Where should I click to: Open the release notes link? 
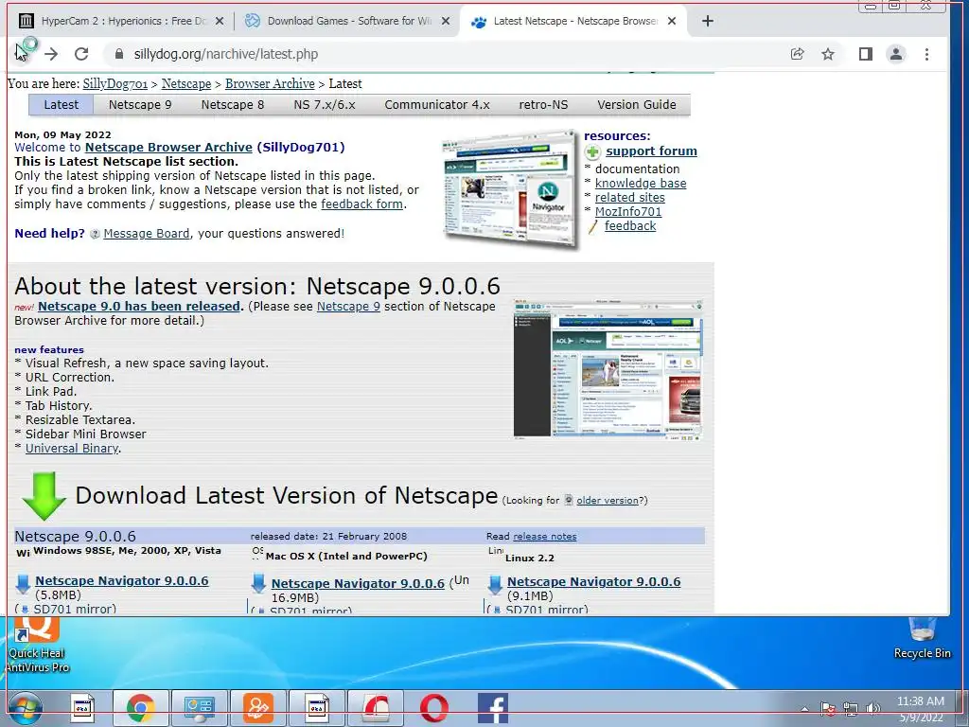(x=544, y=536)
